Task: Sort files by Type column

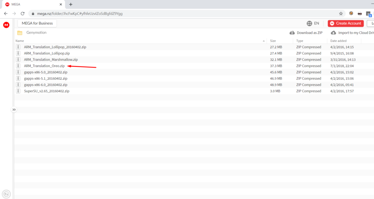Action: tap(299, 41)
